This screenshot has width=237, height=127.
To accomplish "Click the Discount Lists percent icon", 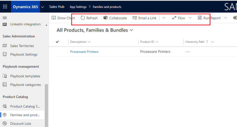I will pos(5,124).
